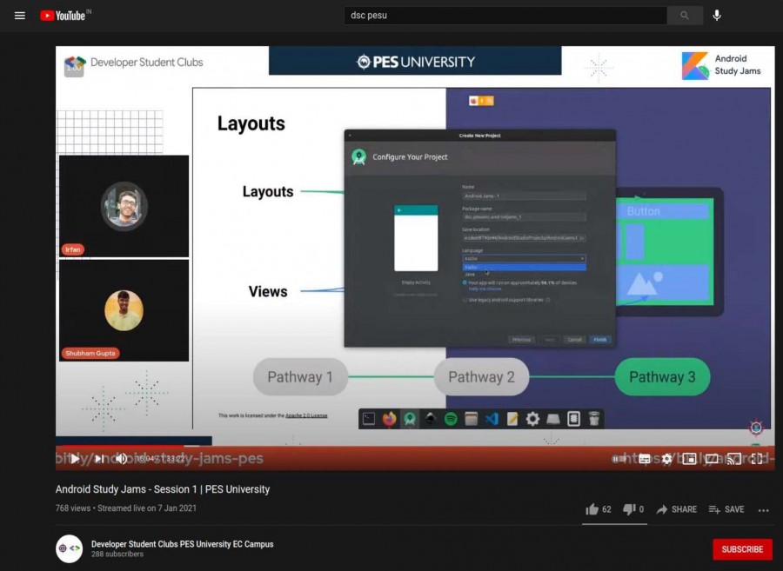Start voice search with the microphone
This screenshot has height=571, width=783.
pyautogui.click(x=717, y=16)
